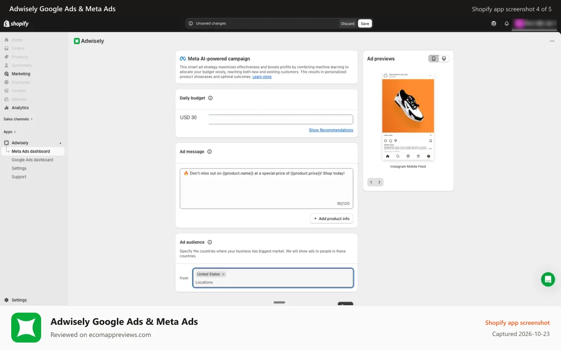The width and height of the screenshot is (561, 350).
Task: Click the Shopify Settings gear icon at bottom
Action: coord(7,300)
